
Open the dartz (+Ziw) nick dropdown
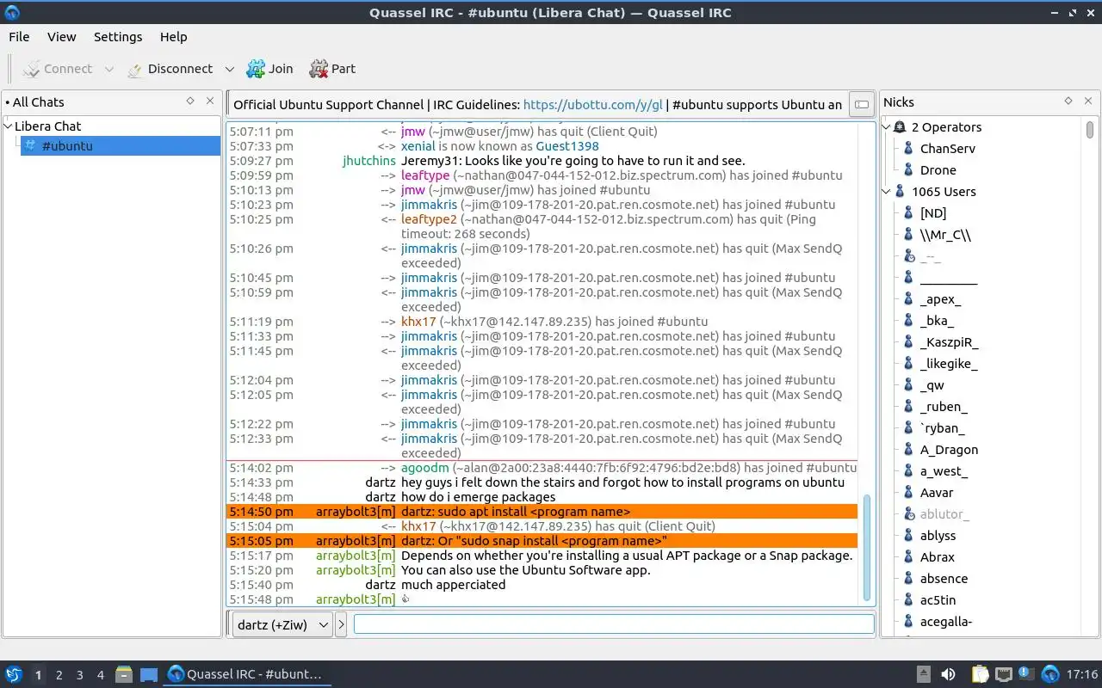[282, 625]
